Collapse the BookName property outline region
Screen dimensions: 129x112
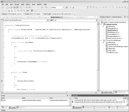pyautogui.click(x=4, y=42)
